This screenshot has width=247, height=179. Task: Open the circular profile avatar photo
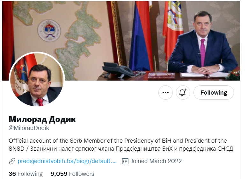pyautogui.click(x=37, y=80)
